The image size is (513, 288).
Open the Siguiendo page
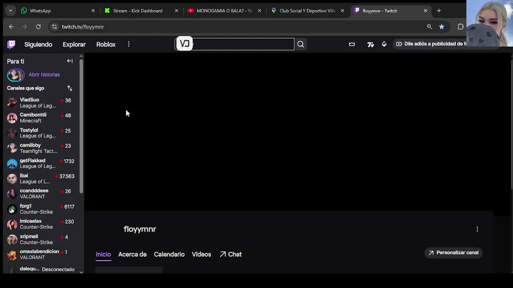(x=38, y=44)
